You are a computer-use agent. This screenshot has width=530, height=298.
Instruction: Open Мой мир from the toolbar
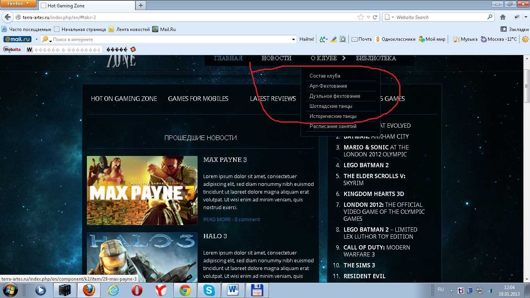(x=432, y=39)
